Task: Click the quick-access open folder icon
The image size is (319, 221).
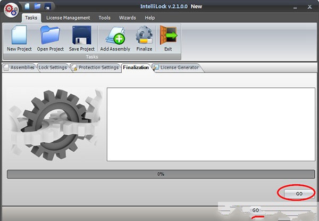Action: coord(37,6)
